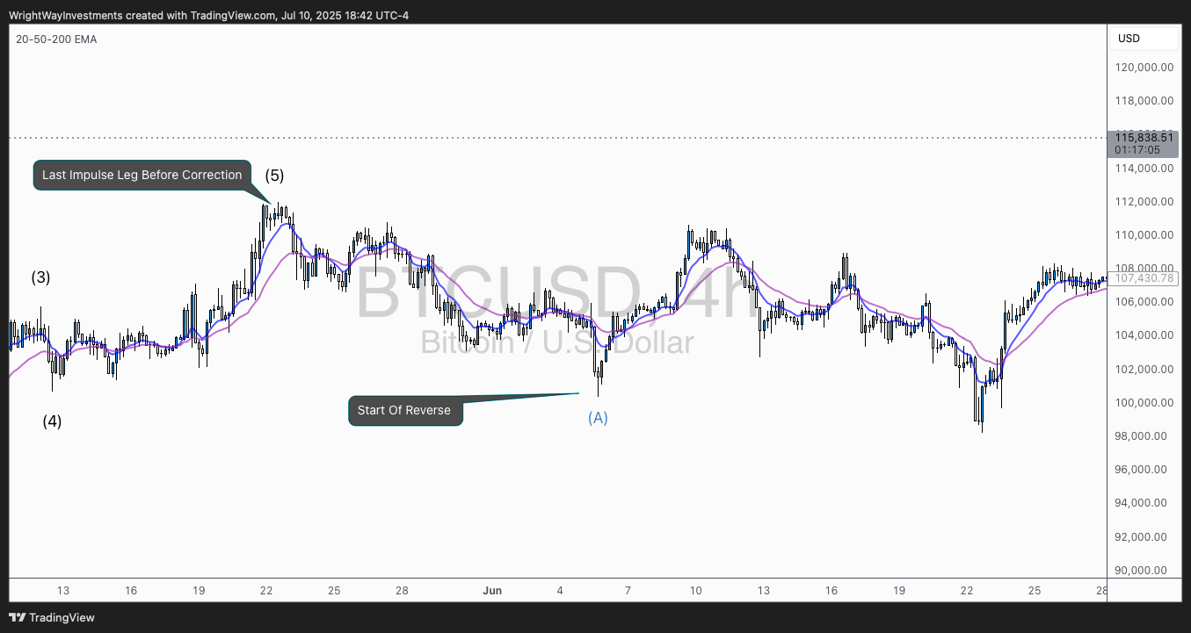Image resolution: width=1191 pixels, height=633 pixels.
Task: Click the Jun month label on time axis
Action: click(x=492, y=591)
